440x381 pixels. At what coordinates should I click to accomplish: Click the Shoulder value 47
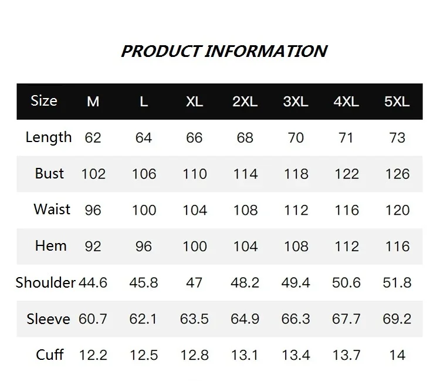(194, 283)
